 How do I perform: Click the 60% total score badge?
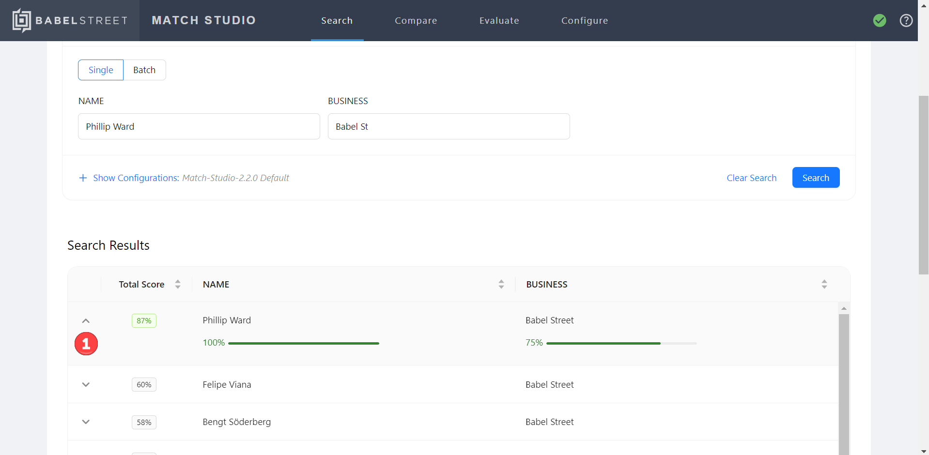point(144,384)
